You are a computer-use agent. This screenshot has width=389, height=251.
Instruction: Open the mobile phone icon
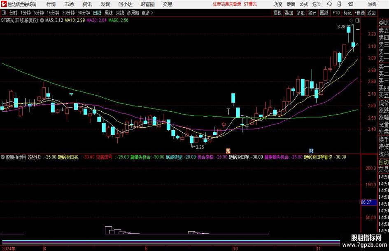tap(339, 4)
